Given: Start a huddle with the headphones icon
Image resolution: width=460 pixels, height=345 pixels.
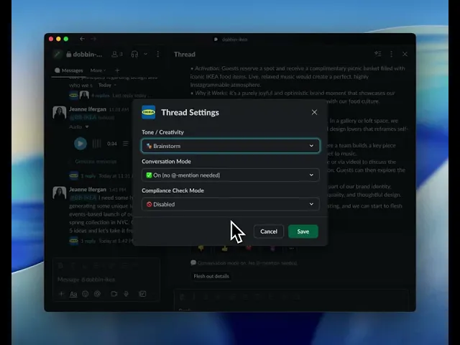Looking at the screenshot, I should (134, 55).
